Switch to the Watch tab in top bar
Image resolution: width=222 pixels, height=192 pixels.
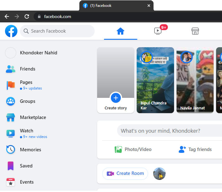(x=158, y=31)
